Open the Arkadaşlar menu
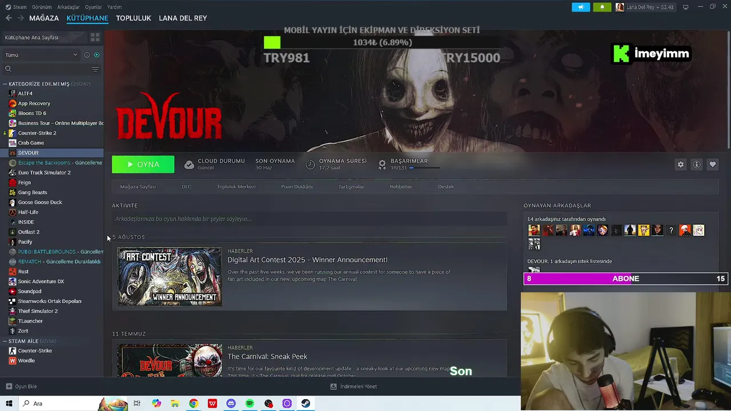The height and width of the screenshot is (411, 731). 69,7
